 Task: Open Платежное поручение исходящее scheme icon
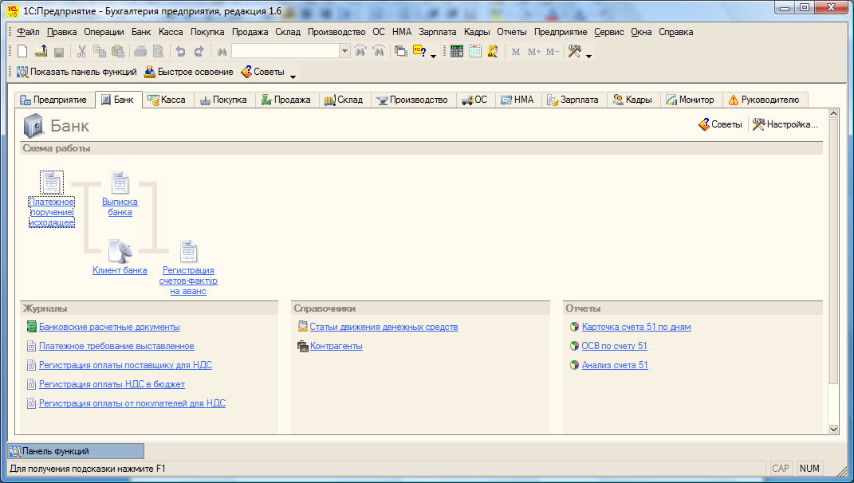51,183
